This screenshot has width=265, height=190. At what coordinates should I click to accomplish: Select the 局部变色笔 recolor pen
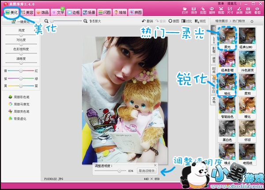click(19, 112)
